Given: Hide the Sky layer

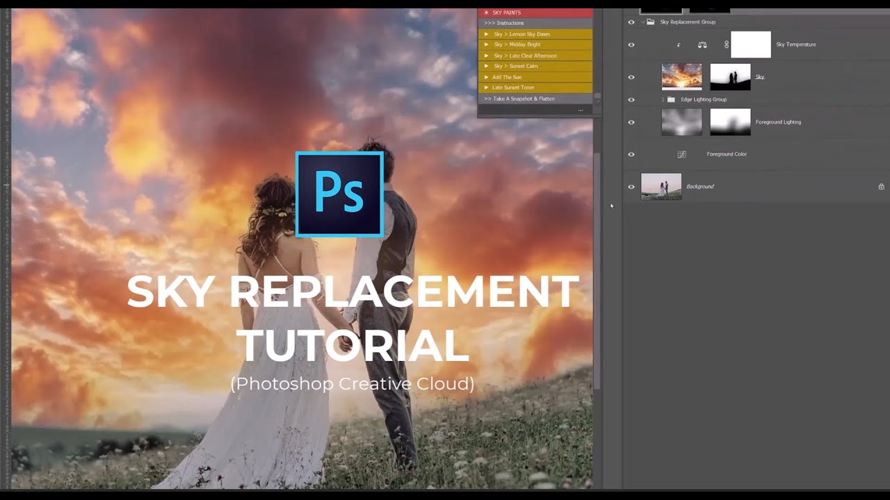Looking at the screenshot, I should [x=631, y=77].
